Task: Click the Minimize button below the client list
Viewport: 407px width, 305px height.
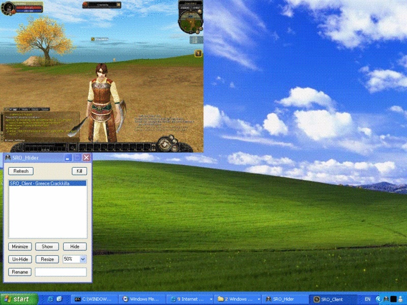Action: [x=20, y=247]
